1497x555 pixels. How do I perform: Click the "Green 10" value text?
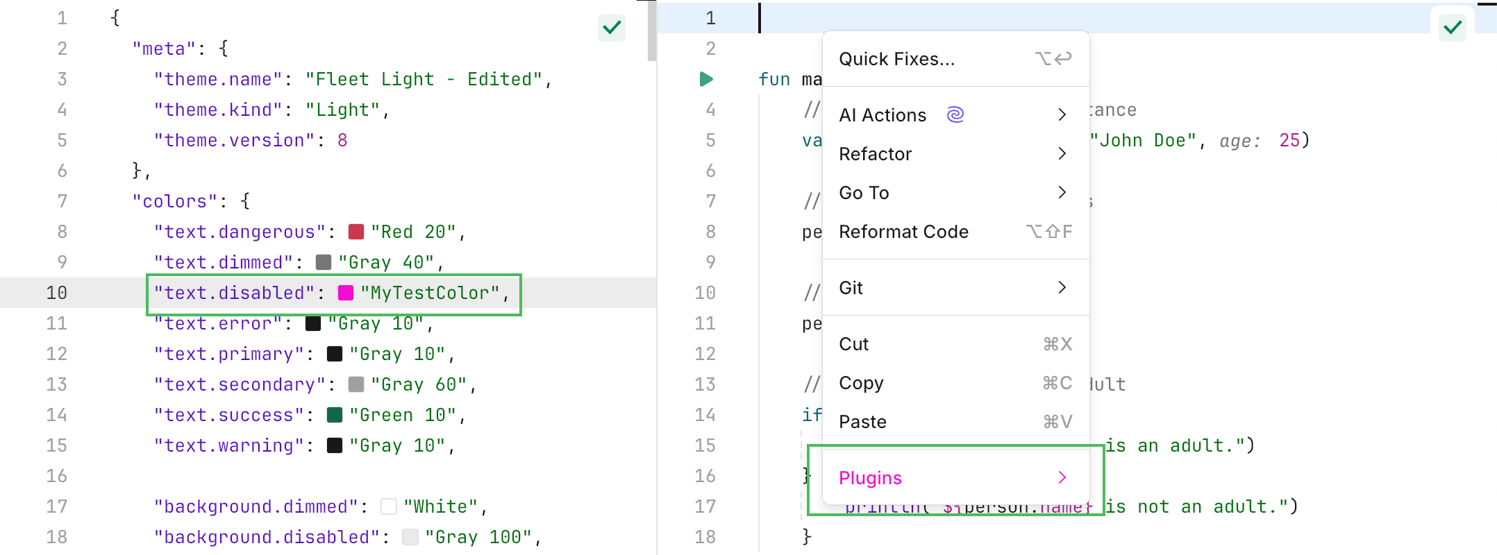tap(403, 415)
